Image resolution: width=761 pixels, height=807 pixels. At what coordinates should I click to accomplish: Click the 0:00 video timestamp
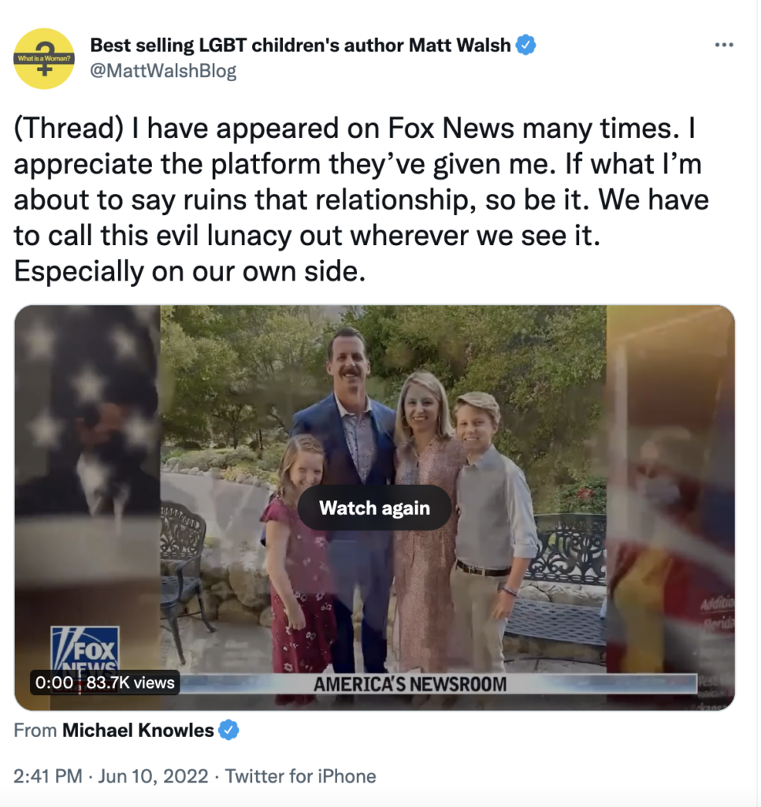click(x=54, y=682)
